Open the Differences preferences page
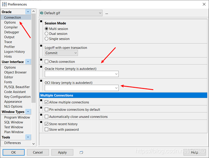209x158 pixels. pos(12,143)
